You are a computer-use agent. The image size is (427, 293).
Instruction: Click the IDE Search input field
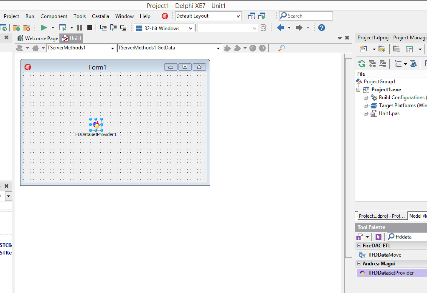[306, 16]
